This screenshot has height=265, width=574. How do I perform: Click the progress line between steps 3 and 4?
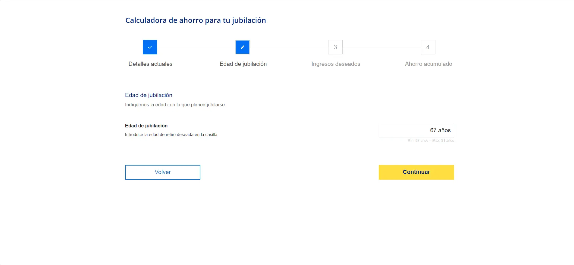[381, 48]
